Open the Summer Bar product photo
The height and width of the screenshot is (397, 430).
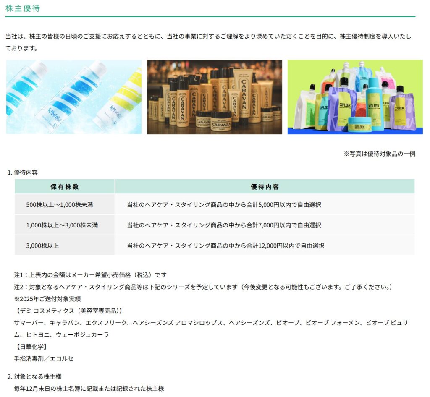tap(74, 97)
